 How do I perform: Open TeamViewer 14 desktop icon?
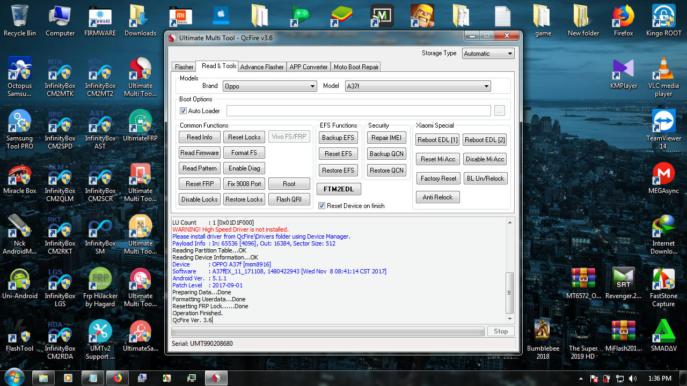click(x=664, y=130)
